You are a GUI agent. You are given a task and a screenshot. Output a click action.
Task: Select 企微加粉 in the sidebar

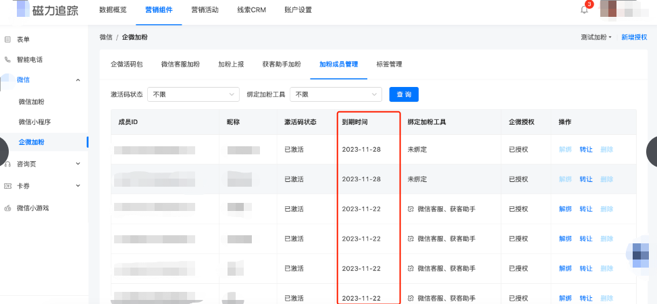(x=32, y=142)
